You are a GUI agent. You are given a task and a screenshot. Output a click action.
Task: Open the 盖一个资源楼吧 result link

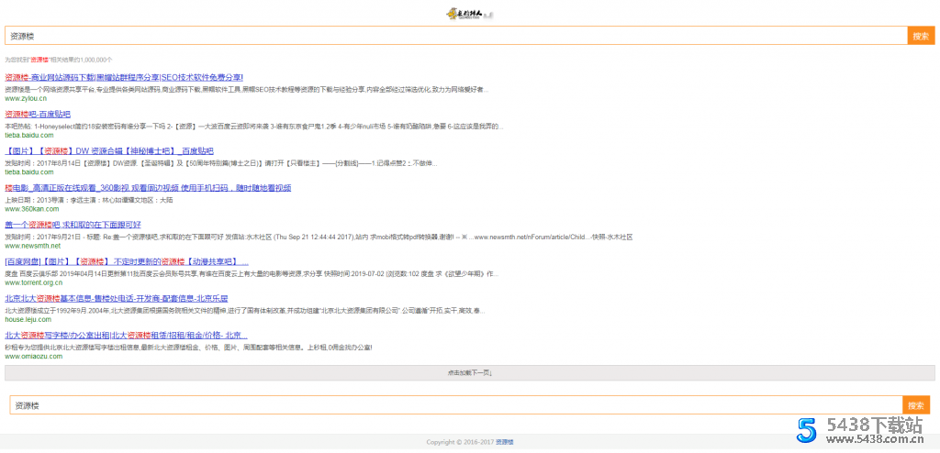pos(73,225)
